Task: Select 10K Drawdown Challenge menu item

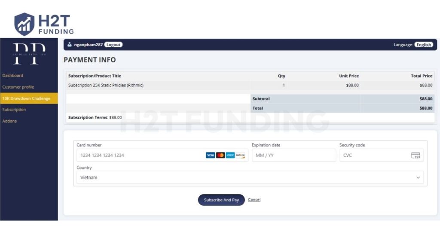Action: (x=29, y=99)
